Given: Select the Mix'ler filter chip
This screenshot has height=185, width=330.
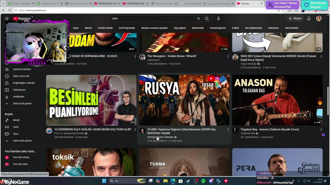Looking at the screenshot, I should coord(88,28).
